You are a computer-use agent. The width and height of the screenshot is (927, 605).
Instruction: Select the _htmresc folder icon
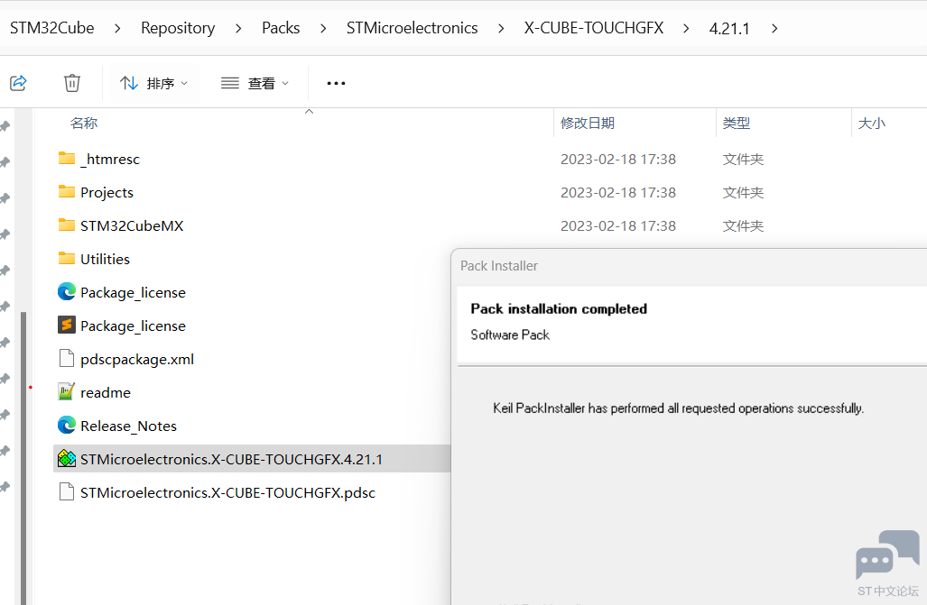(67, 159)
